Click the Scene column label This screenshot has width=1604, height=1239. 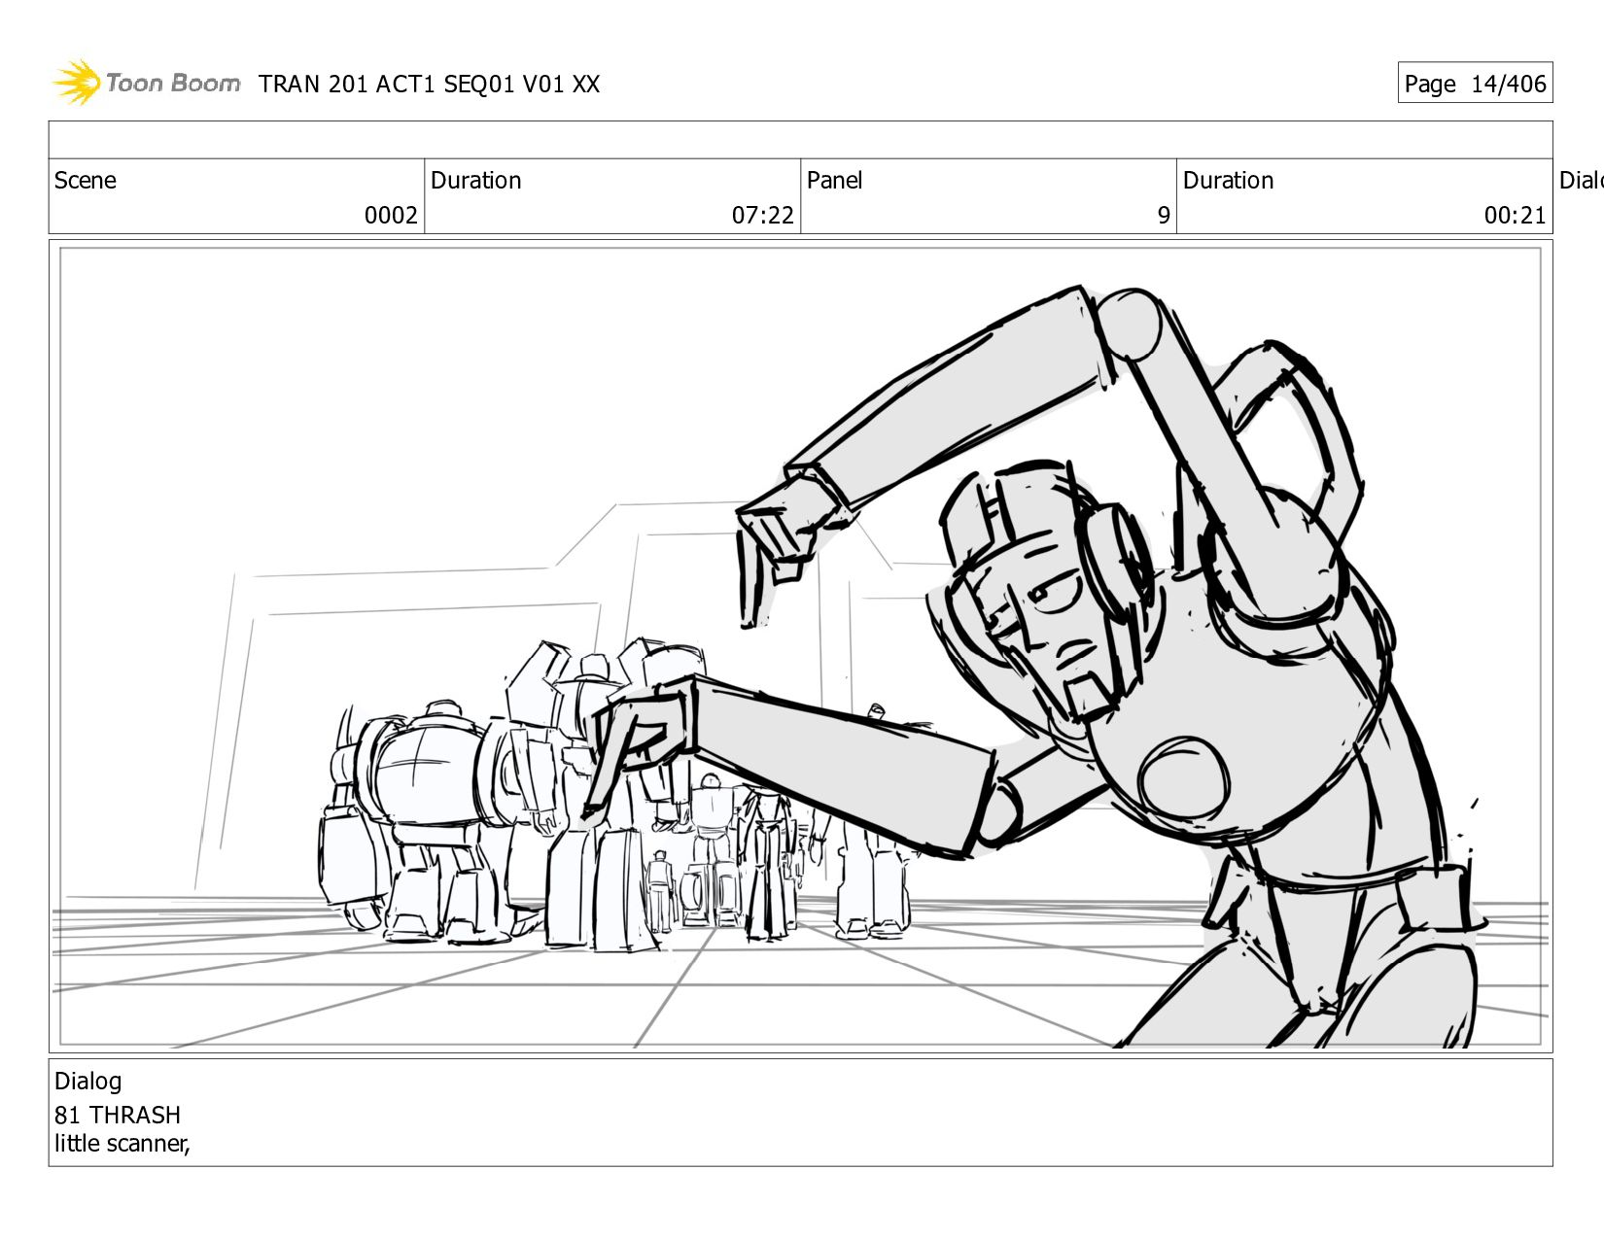pyautogui.click(x=86, y=181)
